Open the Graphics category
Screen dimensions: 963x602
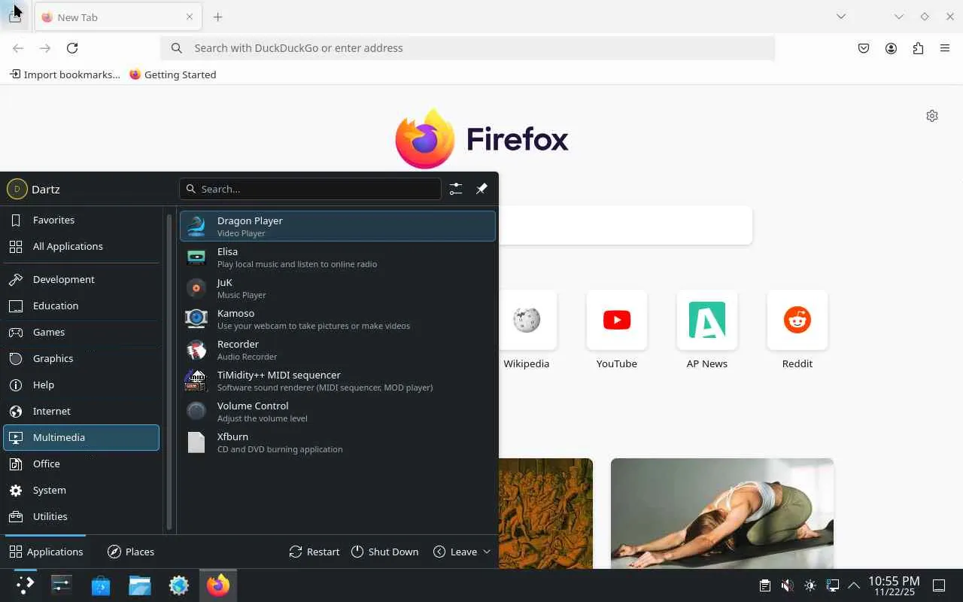(x=81, y=358)
